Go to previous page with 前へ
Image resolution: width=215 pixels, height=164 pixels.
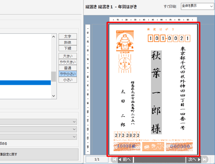125,159
